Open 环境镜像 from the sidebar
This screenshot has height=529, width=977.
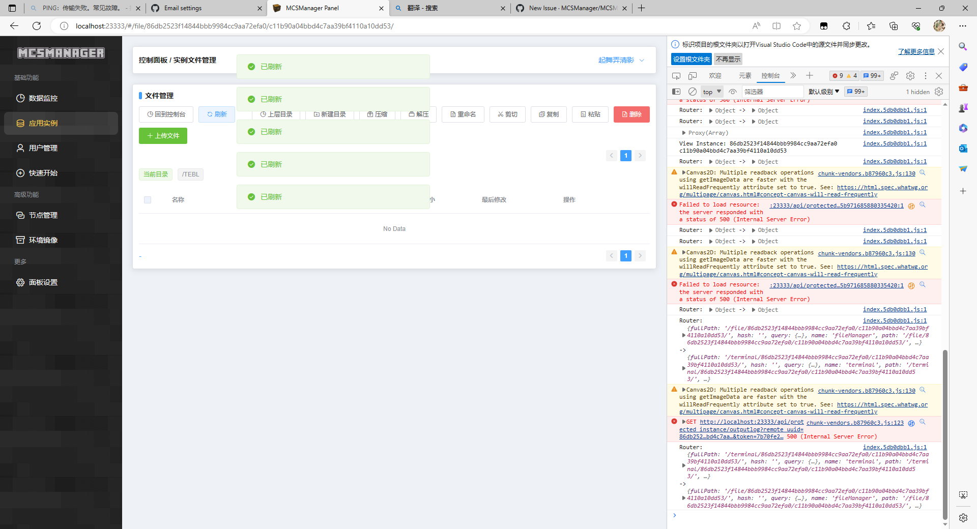point(43,240)
